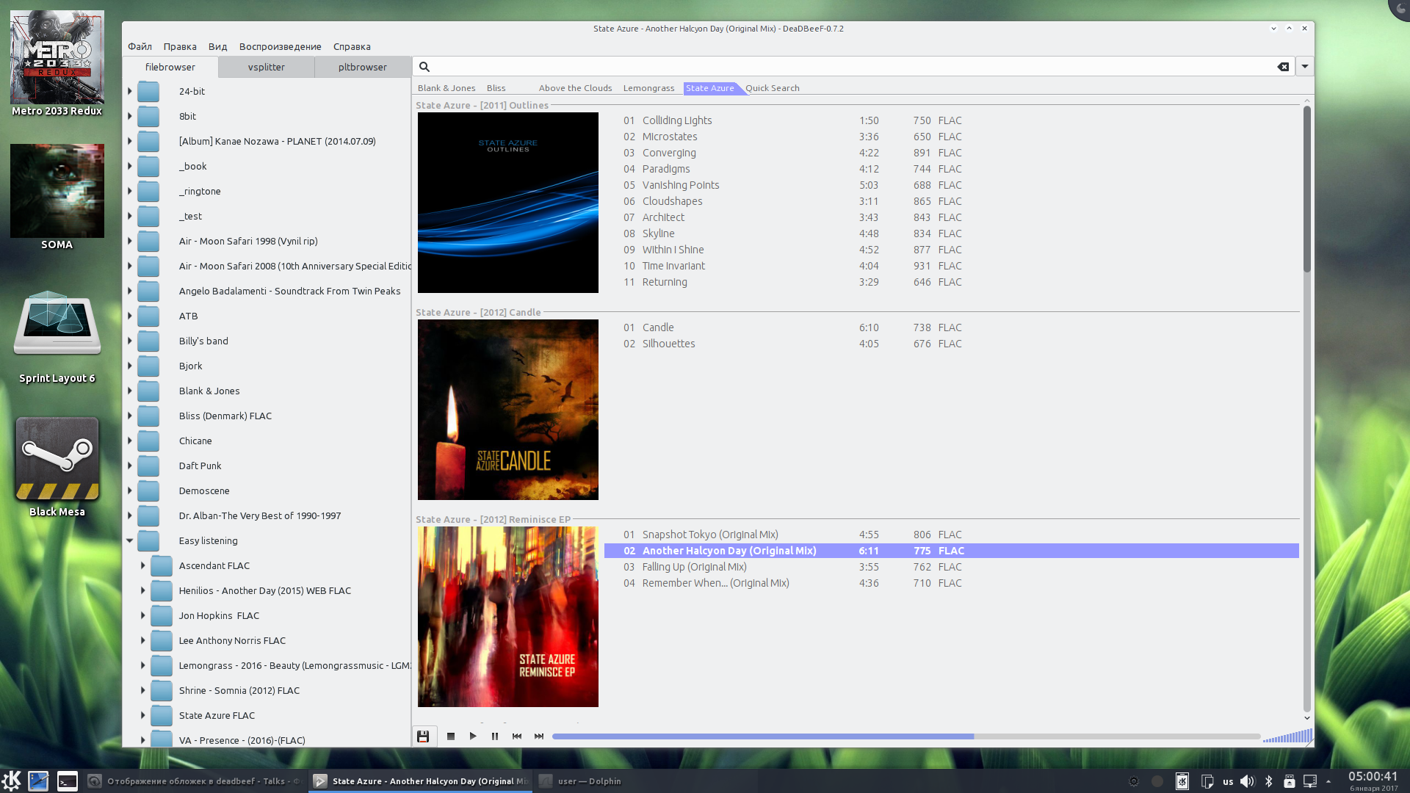Open the Вид menu

217,46
